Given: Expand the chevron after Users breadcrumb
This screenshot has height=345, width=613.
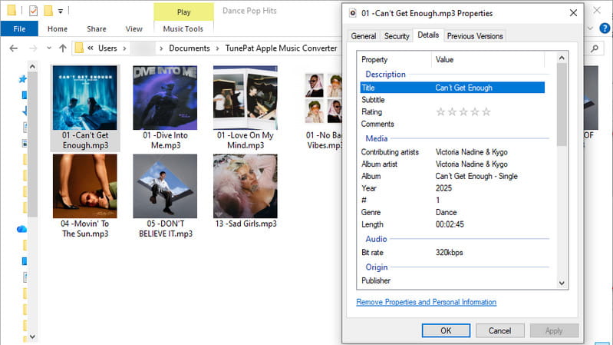Looking at the screenshot, I should (x=124, y=48).
